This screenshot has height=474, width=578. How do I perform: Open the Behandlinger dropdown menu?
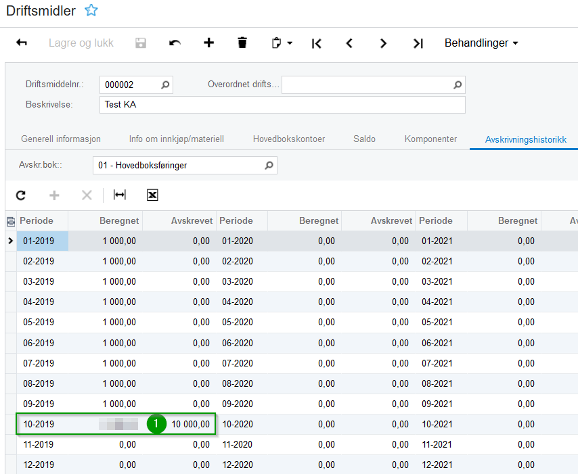[481, 43]
